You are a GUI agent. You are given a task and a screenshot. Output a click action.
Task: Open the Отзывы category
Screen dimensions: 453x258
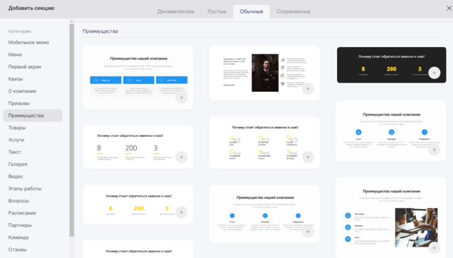tap(17, 249)
